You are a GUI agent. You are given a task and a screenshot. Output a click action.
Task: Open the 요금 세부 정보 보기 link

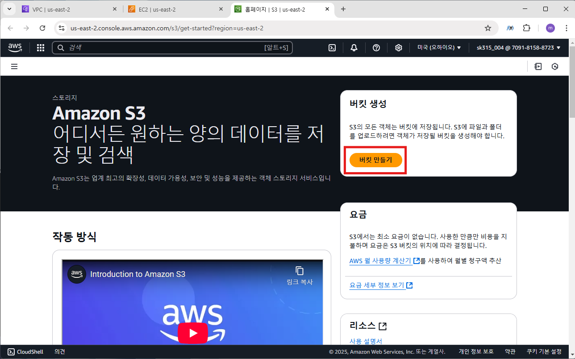[381, 285]
